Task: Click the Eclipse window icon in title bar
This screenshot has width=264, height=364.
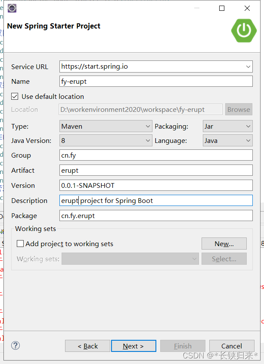Action: click(x=12, y=8)
